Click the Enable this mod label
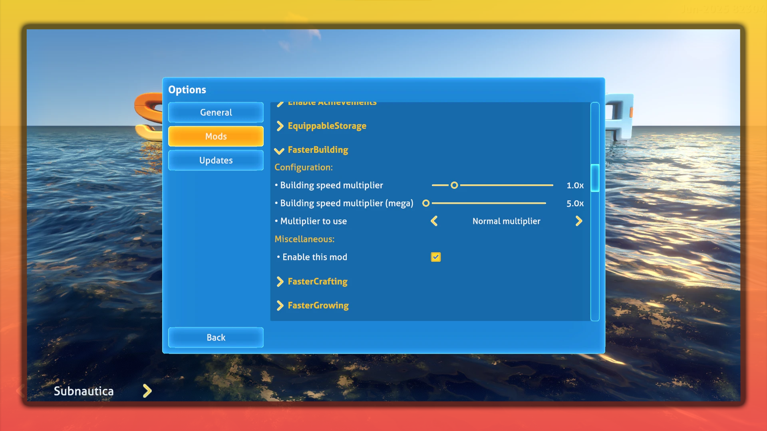The image size is (767, 431). [315, 257]
